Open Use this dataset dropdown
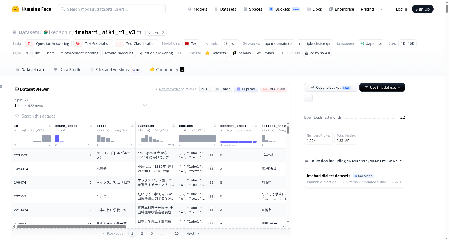 (x=382, y=87)
